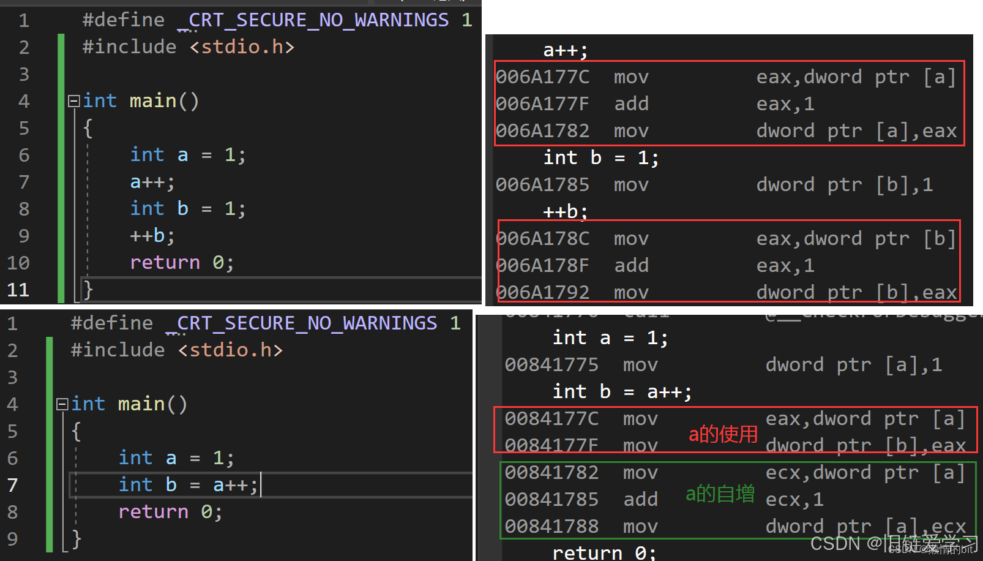
Task: Click '#include <stdio.h>' in bottom editor
Action: tap(177, 350)
